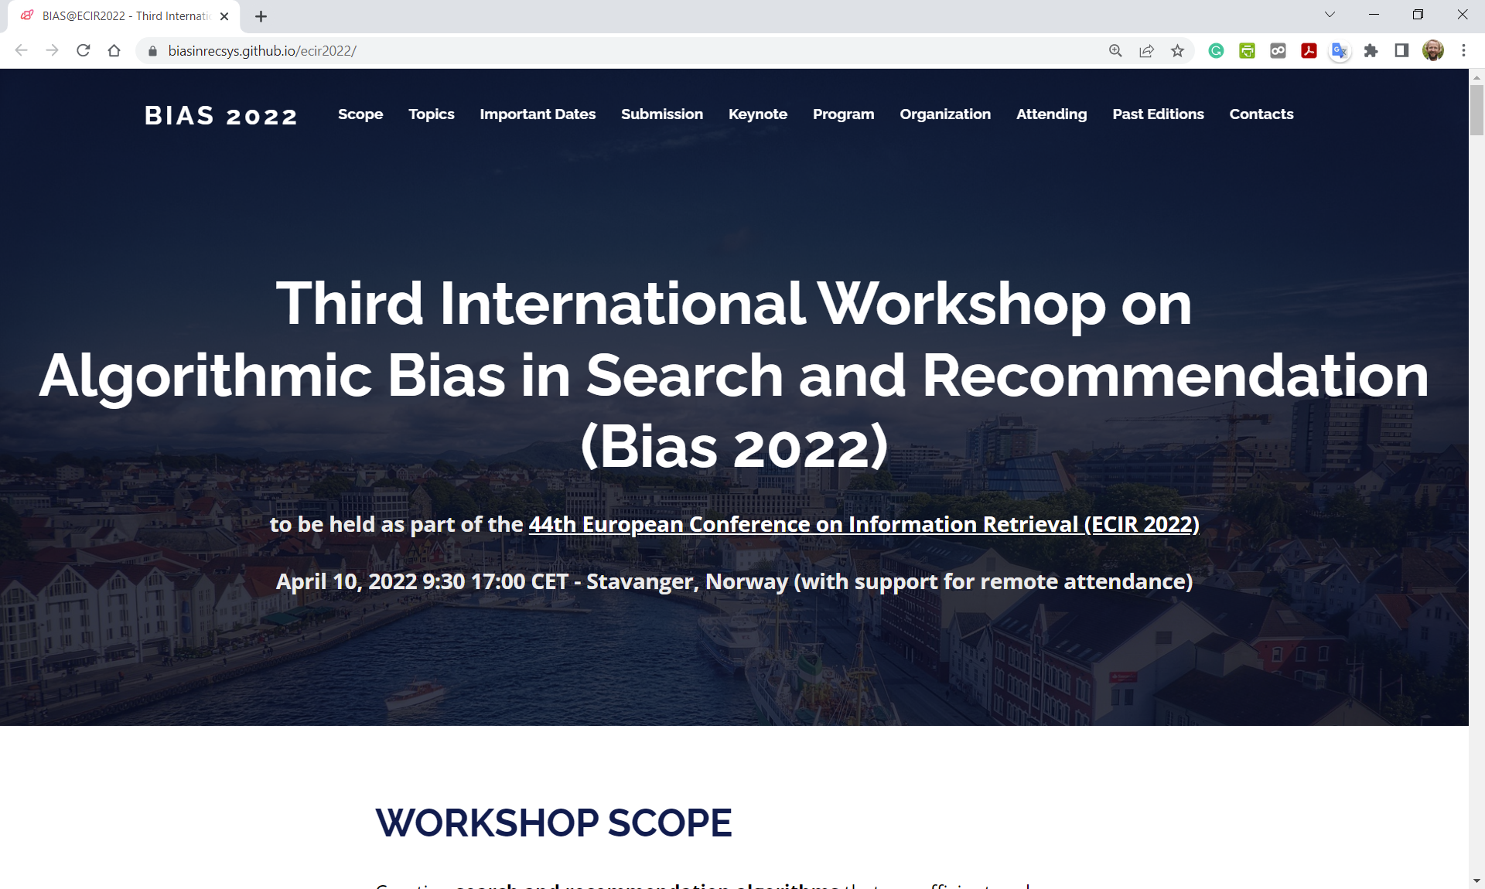The image size is (1485, 889).
Task: Open the green print extension icon
Action: (x=1247, y=50)
